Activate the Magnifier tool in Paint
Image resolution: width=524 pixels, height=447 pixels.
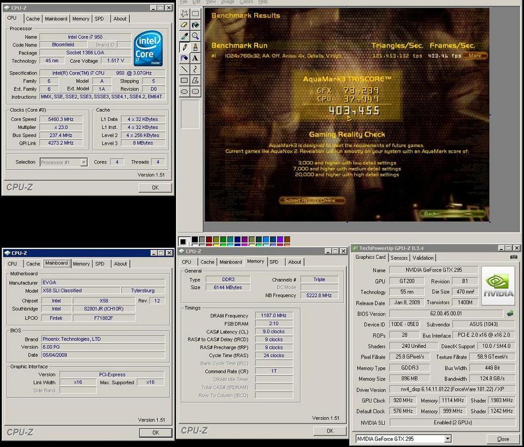pyautogui.click(x=195, y=36)
